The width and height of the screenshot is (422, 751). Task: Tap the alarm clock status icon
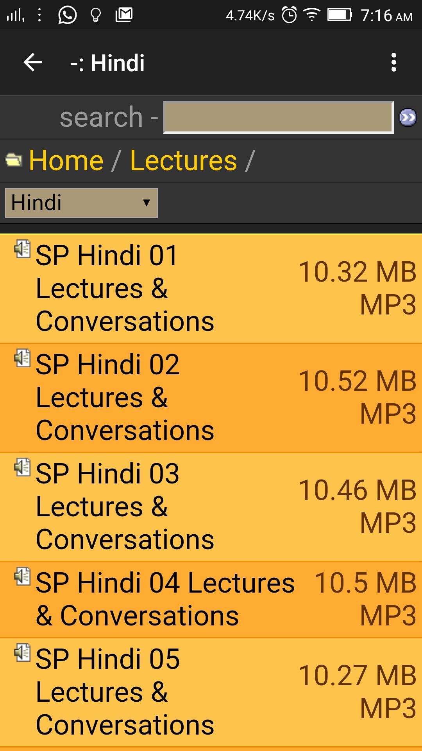click(x=290, y=15)
